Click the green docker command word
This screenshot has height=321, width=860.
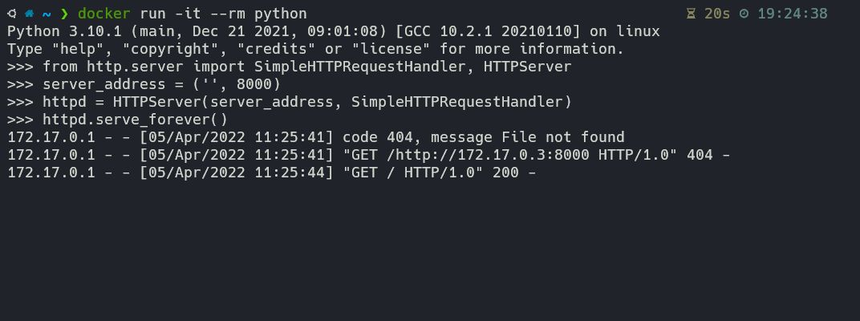(x=104, y=14)
